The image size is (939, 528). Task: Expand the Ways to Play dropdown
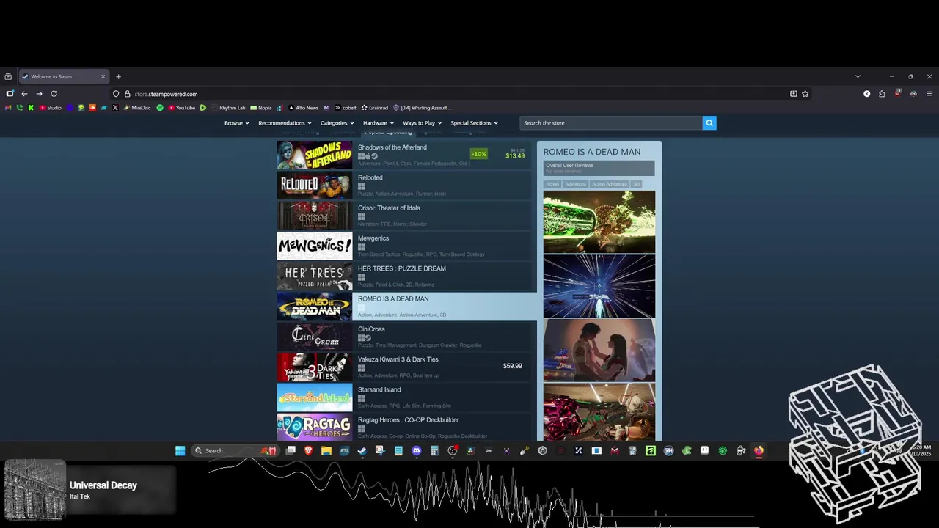coord(422,123)
